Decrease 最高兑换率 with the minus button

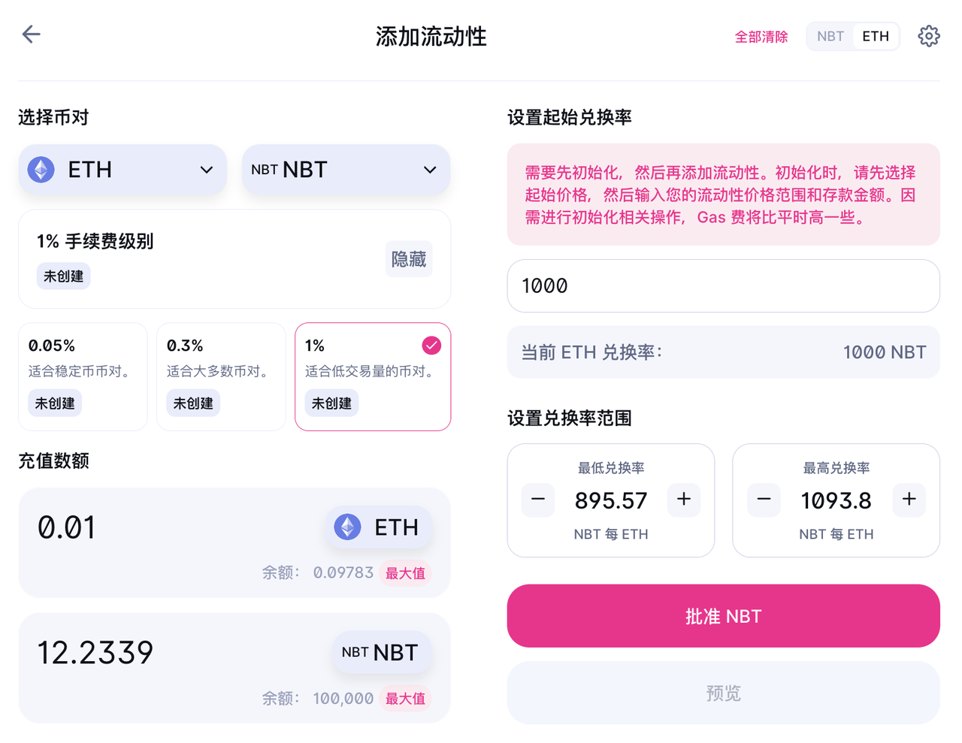click(764, 500)
